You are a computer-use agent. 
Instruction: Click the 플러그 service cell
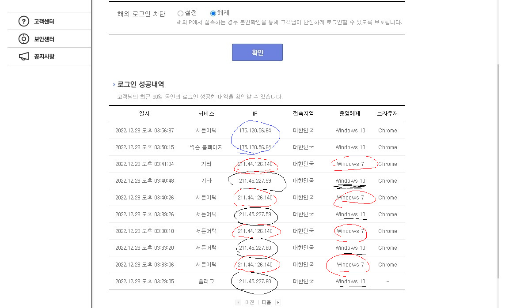tap(206, 282)
